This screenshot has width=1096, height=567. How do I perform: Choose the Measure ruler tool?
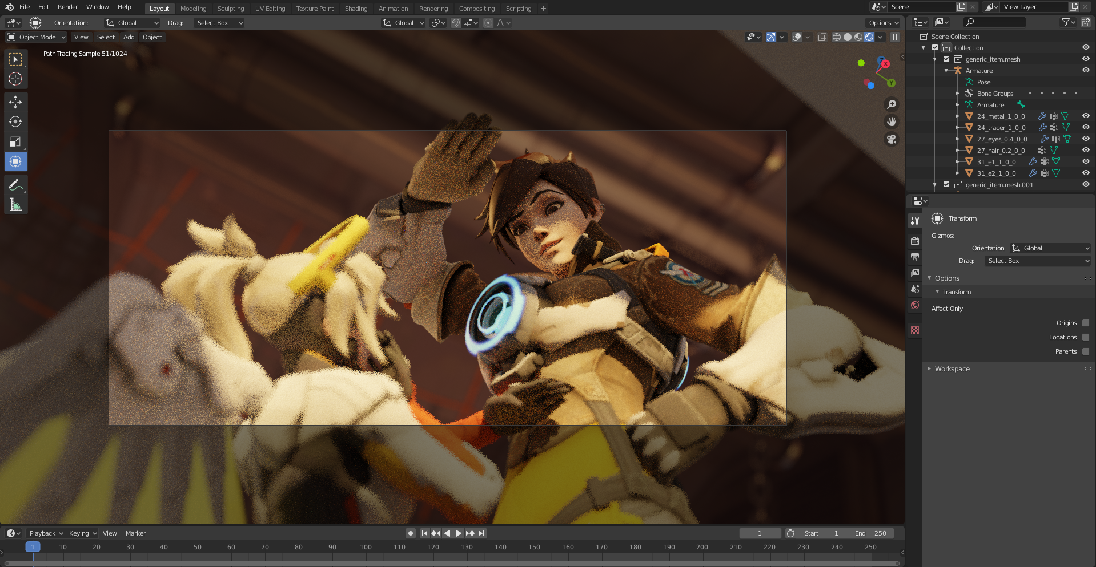[15, 205]
